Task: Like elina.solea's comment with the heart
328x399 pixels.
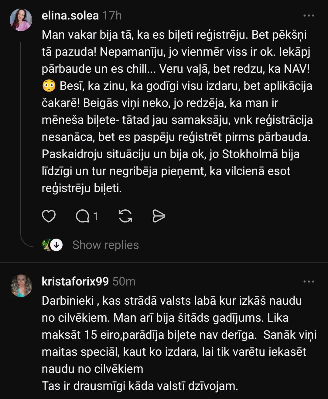Action: [49, 216]
